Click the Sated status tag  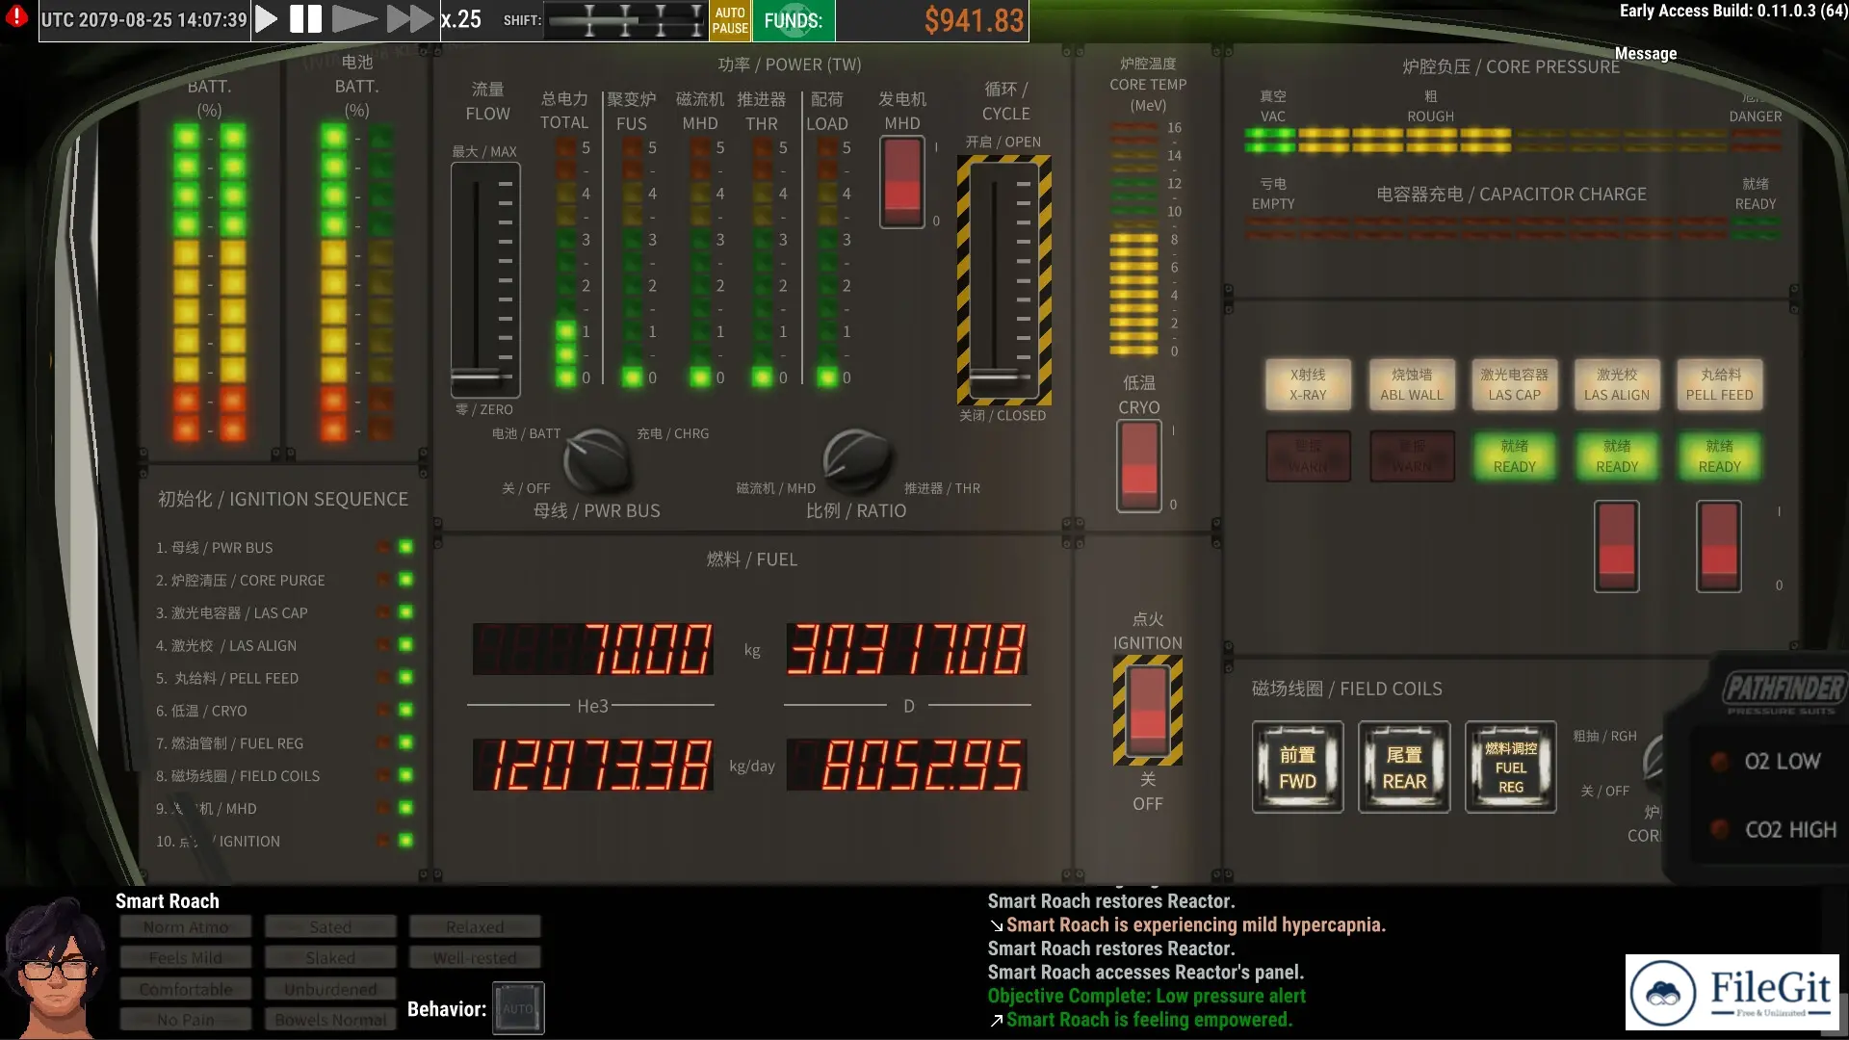click(x=330, y=926)
